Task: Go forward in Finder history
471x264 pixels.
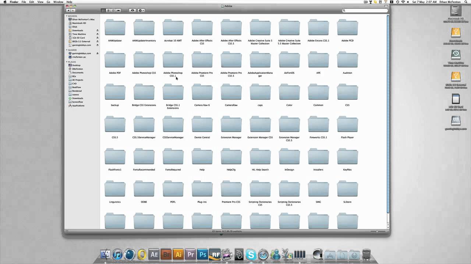Action: (73, 10)
